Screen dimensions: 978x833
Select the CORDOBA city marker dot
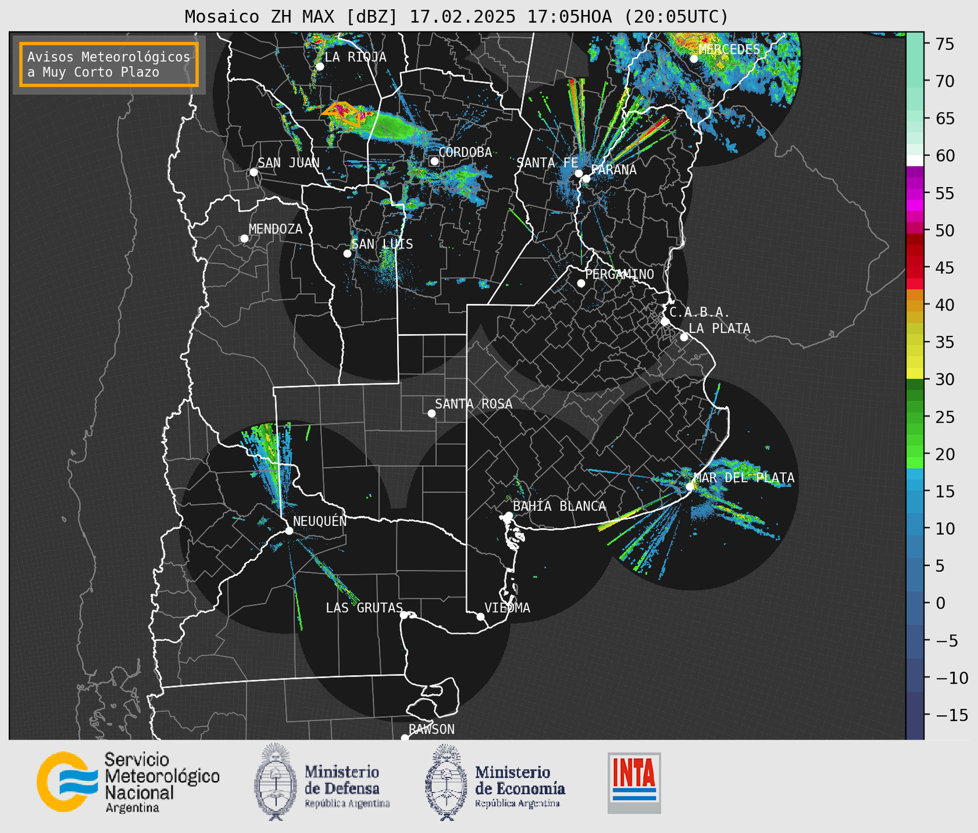coord(434,161)
